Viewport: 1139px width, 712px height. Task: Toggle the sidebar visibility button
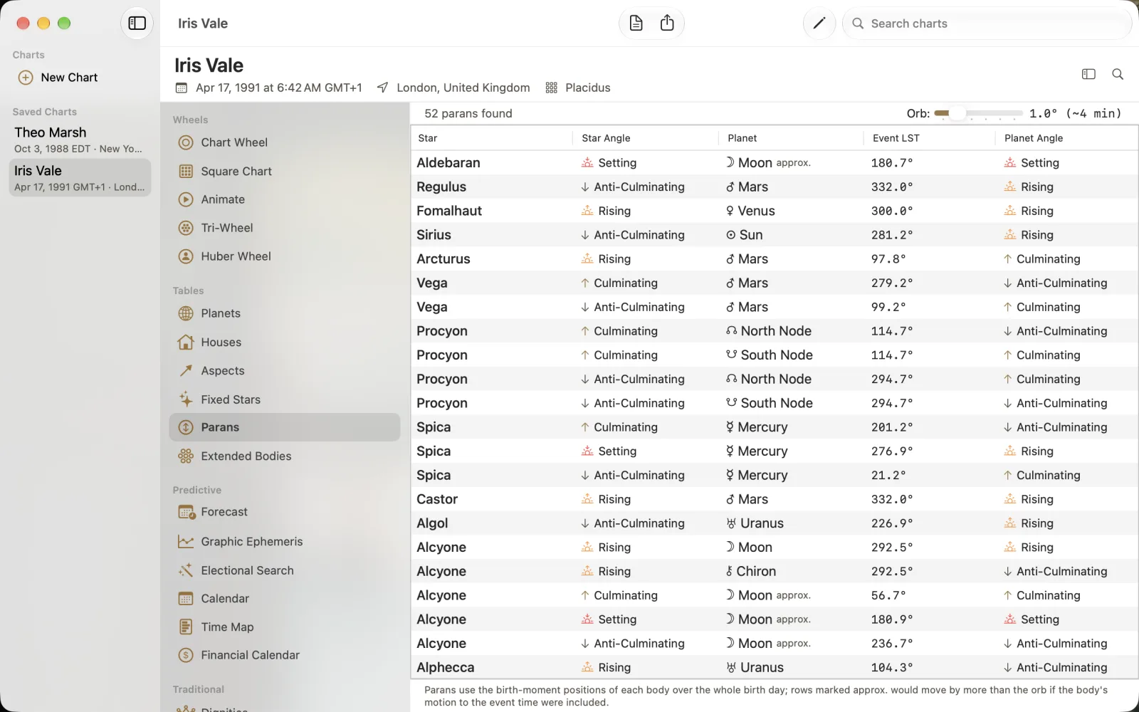tap(137, 23)
